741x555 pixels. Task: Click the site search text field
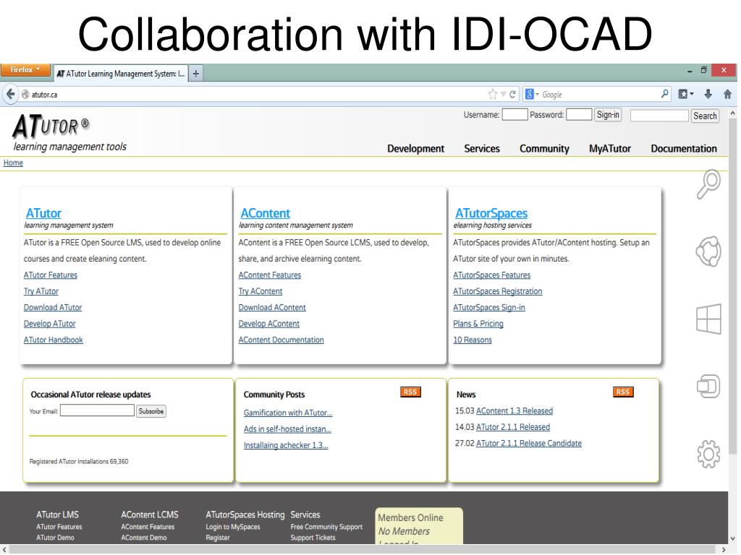(x=659, y=116)
